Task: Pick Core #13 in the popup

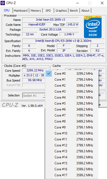Action: click(x=72, y=151)
